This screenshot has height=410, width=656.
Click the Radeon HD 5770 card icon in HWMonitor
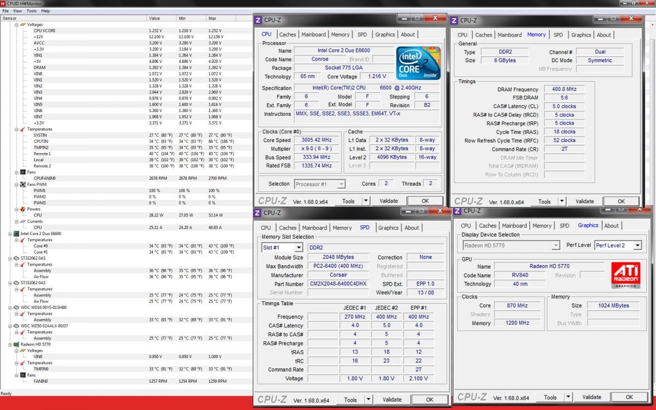click(16, 344)
